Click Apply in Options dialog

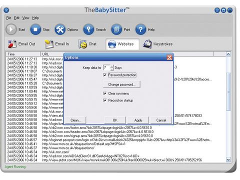(x=138, y=120)
